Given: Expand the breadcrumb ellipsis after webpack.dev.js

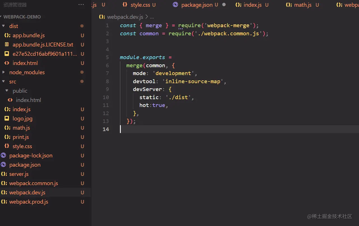Looking at the screenshot, I should (x=152, y=17).
